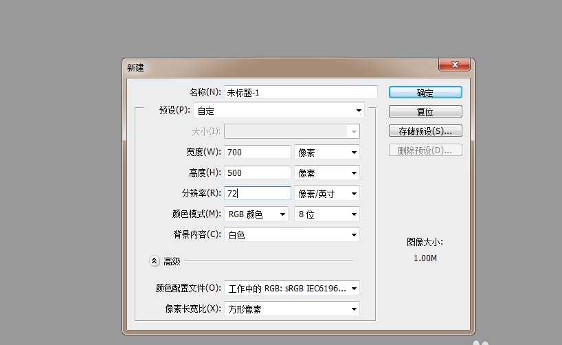Click the 分辨率 field containing 72
The image size is (562, 345).
[258, 194]
